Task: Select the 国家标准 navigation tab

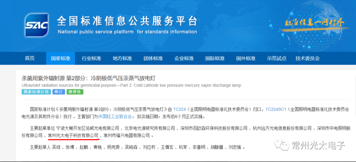Action: coord(61,58)
